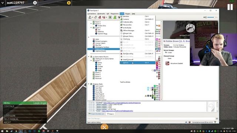Screen dimensions: 237x133
Task: Select user Josh Cusack
Action: (x=99, y=86)
